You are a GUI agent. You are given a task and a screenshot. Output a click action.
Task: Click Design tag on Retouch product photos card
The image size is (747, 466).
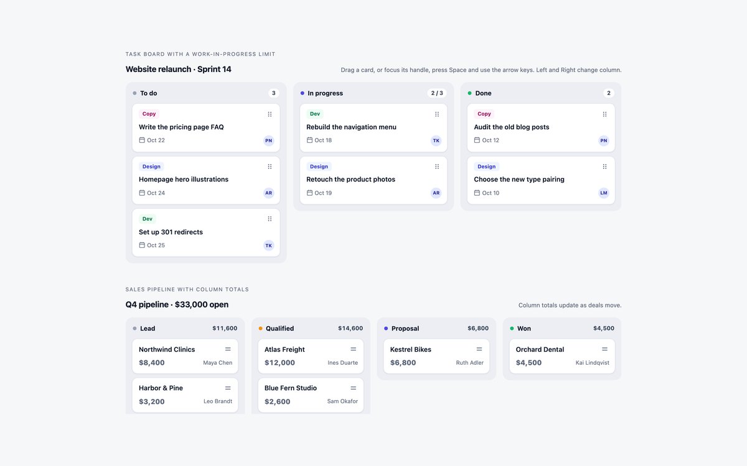[319, 167]
